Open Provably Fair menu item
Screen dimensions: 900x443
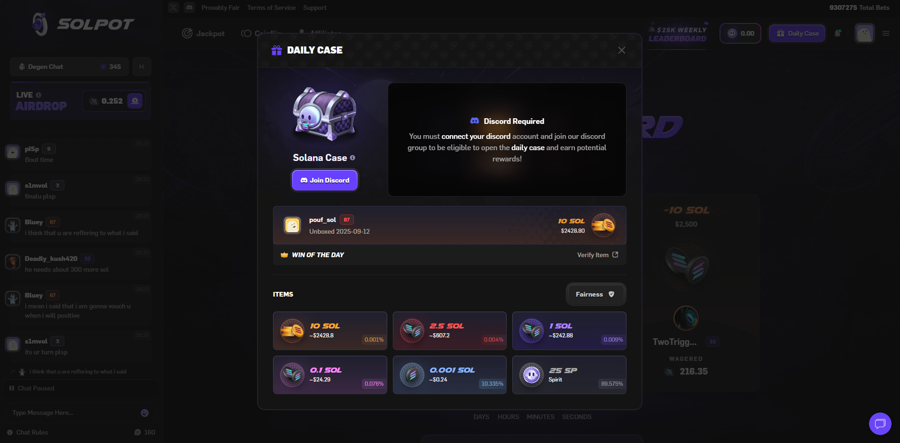(220, 8)
